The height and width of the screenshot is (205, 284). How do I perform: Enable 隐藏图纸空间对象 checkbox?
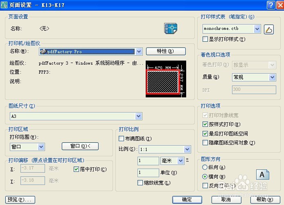pyautogui.click(x=205, y=143)
